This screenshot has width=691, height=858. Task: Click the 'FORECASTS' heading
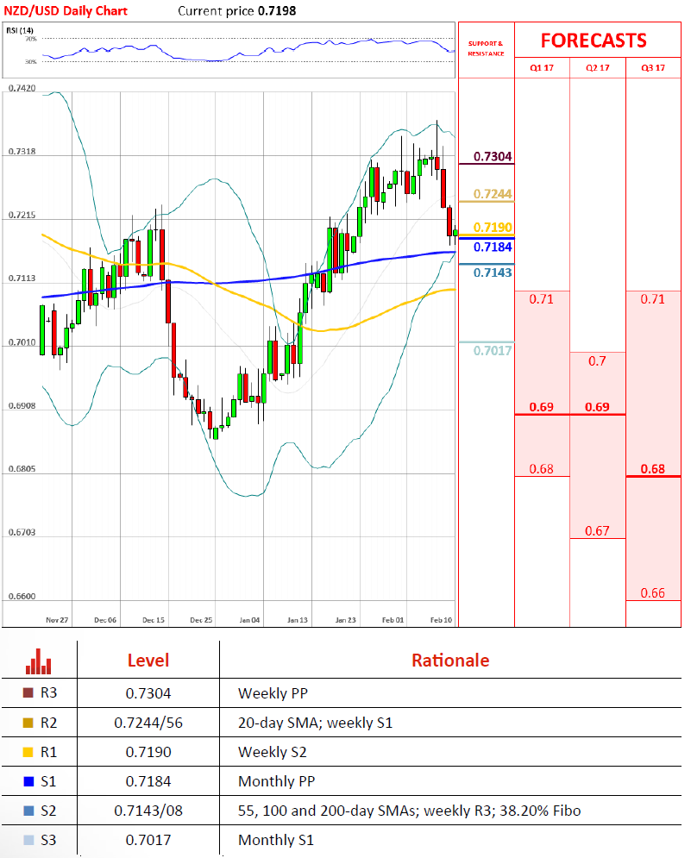594,41
